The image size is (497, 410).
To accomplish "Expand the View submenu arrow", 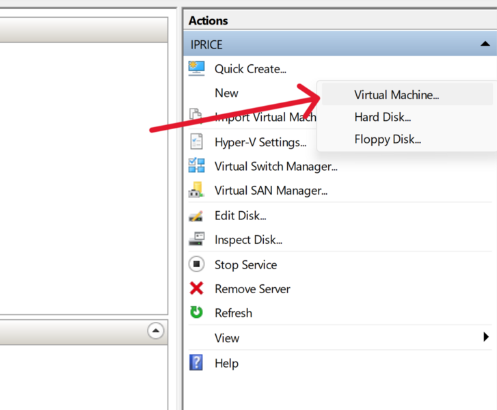I will coord(486,337).
